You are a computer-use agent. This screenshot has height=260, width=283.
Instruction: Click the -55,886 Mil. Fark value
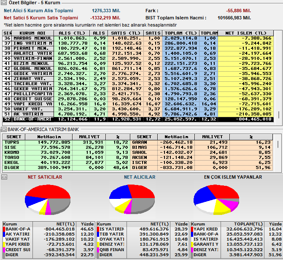tap(238, 11)
